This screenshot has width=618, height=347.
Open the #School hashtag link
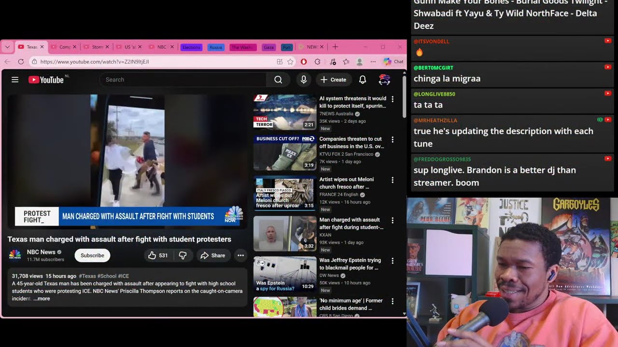[107, 276]
